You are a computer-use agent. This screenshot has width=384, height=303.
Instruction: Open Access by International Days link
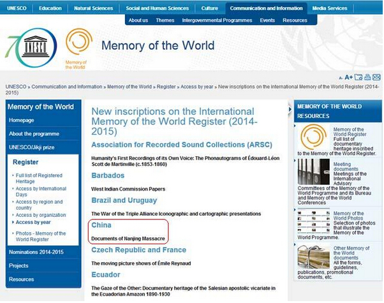(x=41, y=191)
